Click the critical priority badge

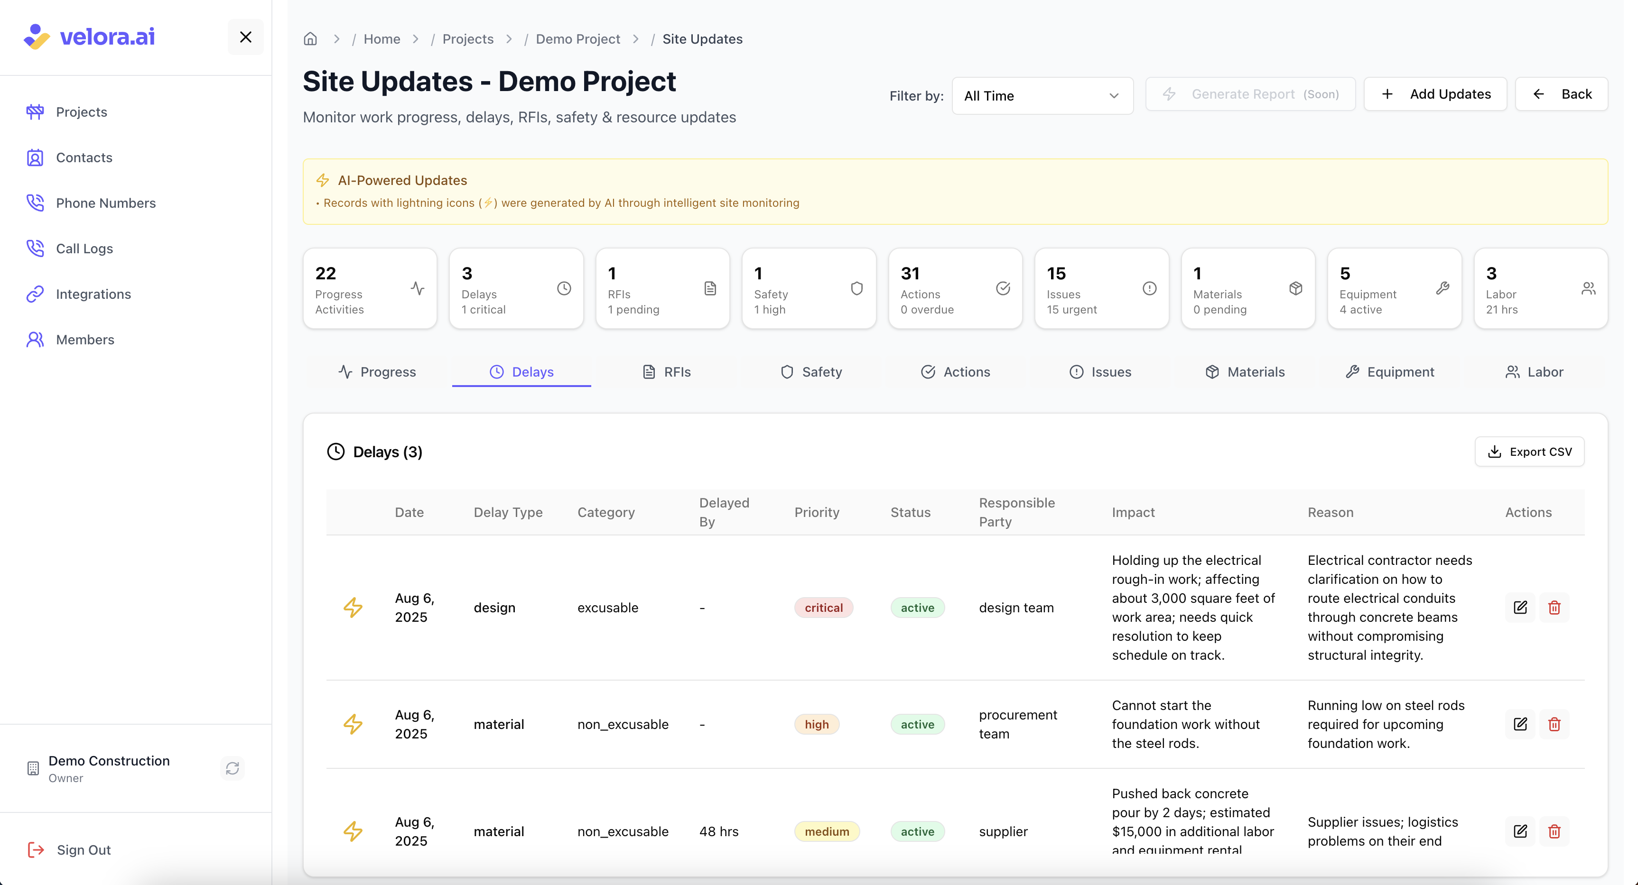tap(823, 608)
